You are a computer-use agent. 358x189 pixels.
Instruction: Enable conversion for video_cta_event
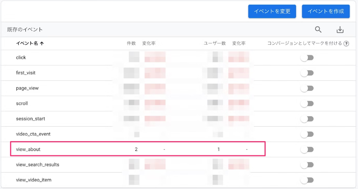coord(307,134)
